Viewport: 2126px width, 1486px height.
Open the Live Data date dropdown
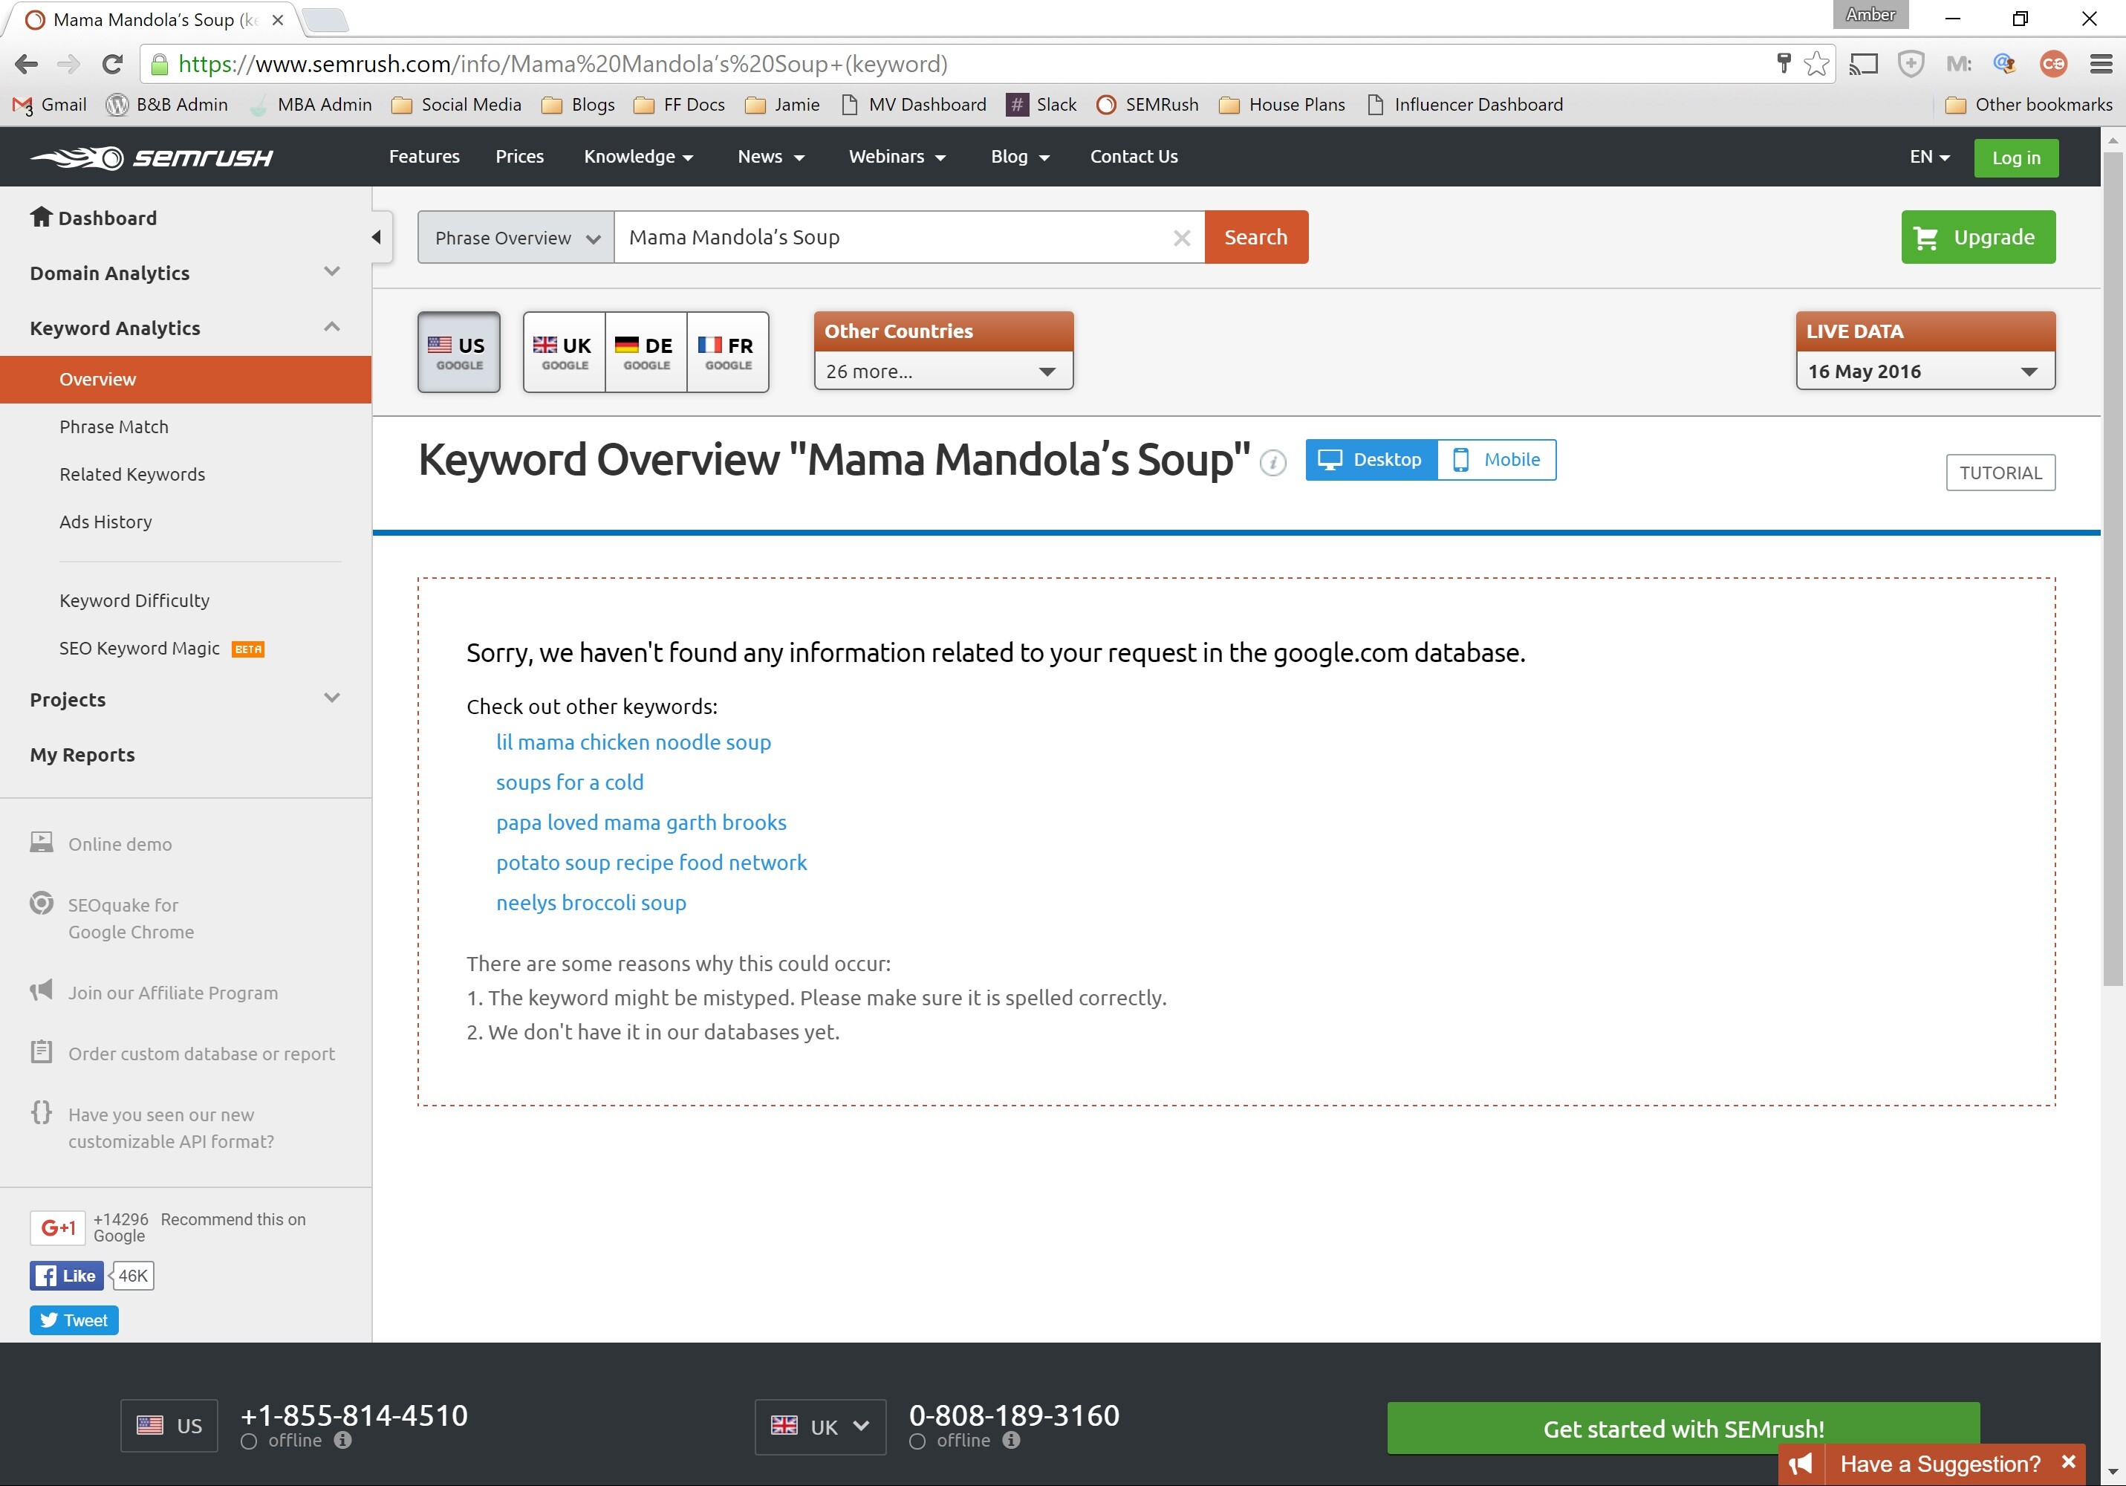(1925, 371)
